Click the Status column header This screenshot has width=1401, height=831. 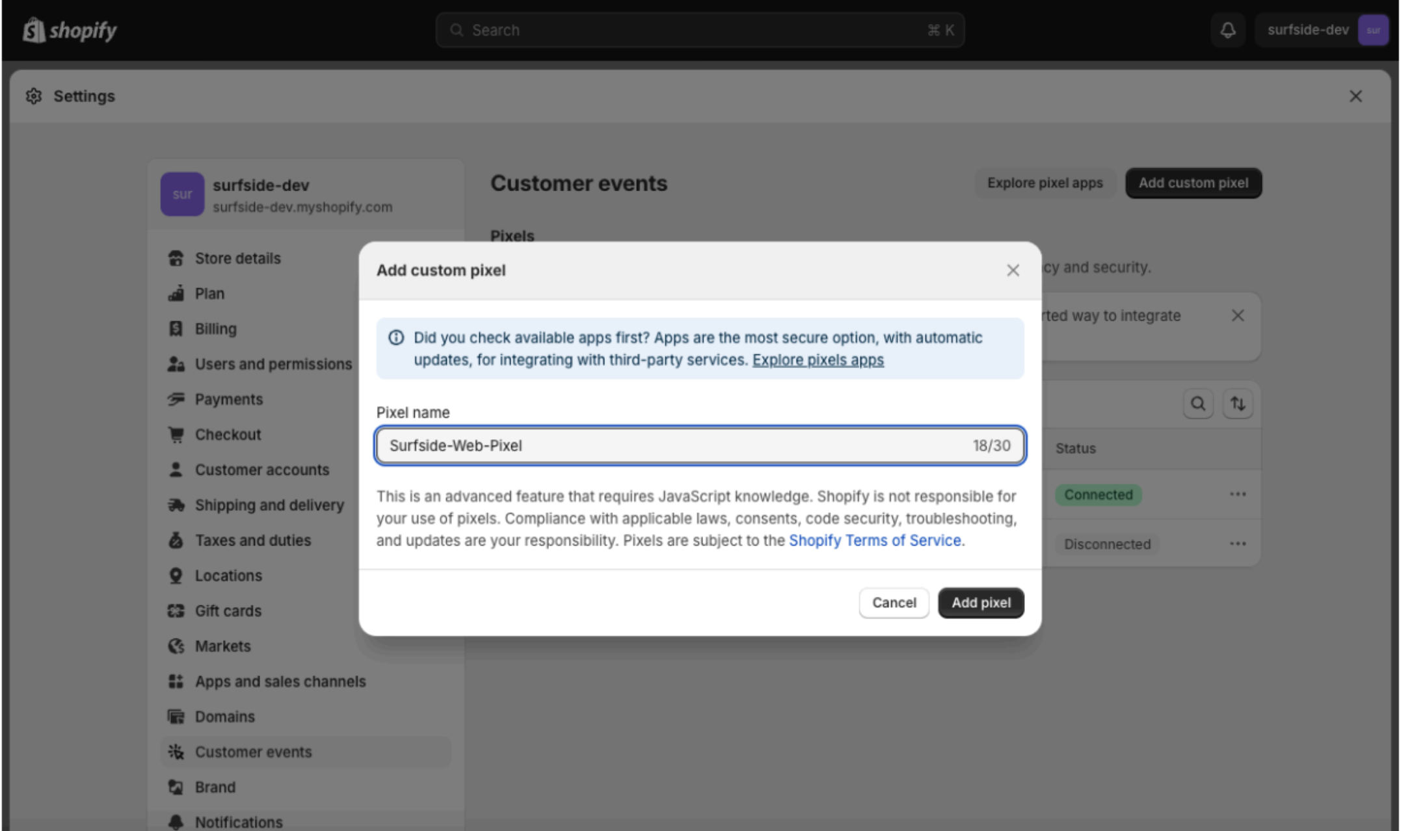pyautogui.click(x=1075, y=448)
